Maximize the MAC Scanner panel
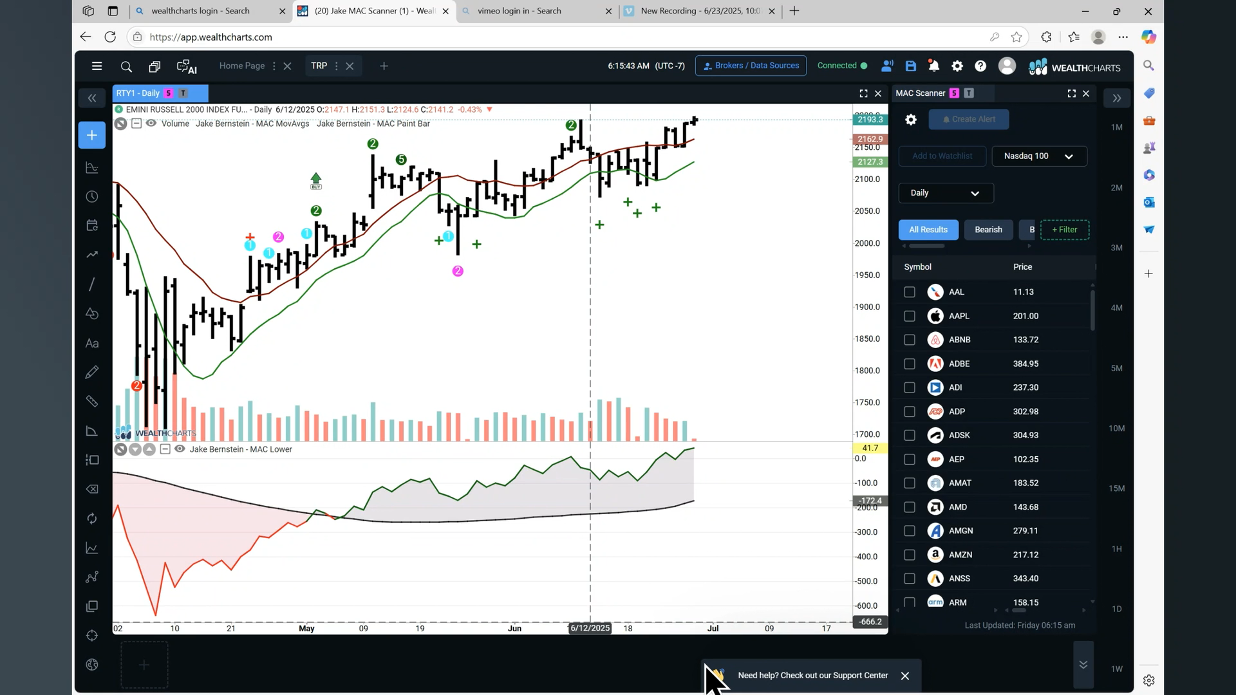 [1071, 93]
